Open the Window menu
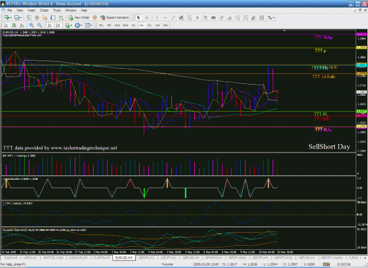Image resolution: width=368 pixels, height=268 pixels. (x=71, y=11)
